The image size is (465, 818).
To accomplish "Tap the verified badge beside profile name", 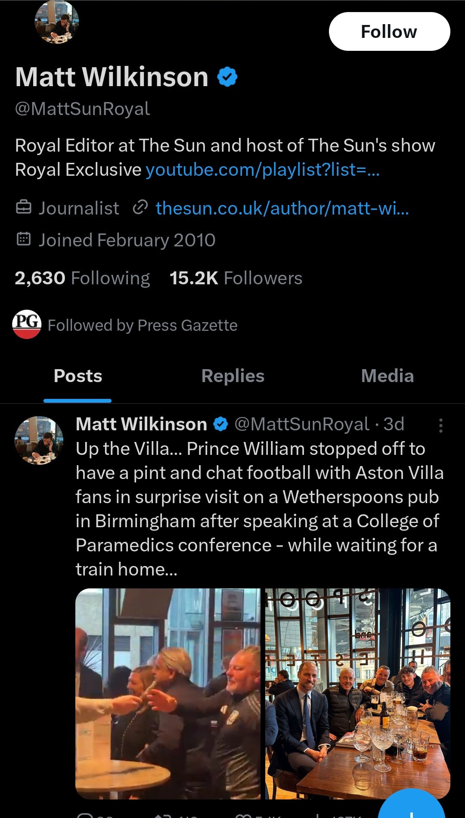I will point(227,77).
